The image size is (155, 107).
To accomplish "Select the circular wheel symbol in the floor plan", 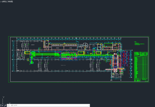I will point(85,46).
